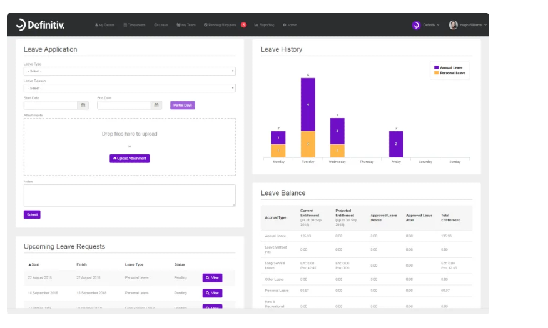The image size is (548, 328).
Task: Open the My Team navigation item
Action: point(186,25)
